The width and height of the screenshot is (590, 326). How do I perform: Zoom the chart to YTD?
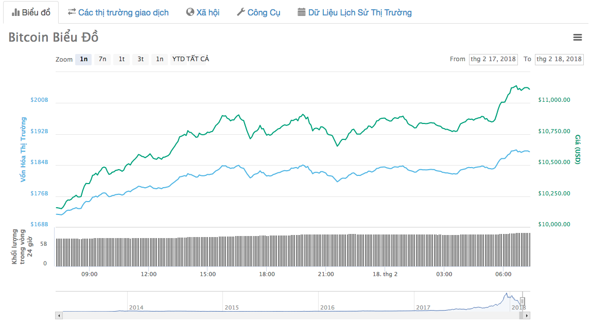(x=178, y=59)
